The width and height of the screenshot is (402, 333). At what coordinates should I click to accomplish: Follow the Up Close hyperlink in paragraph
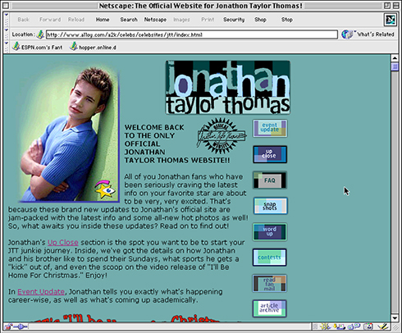click(x=63, y=243)
